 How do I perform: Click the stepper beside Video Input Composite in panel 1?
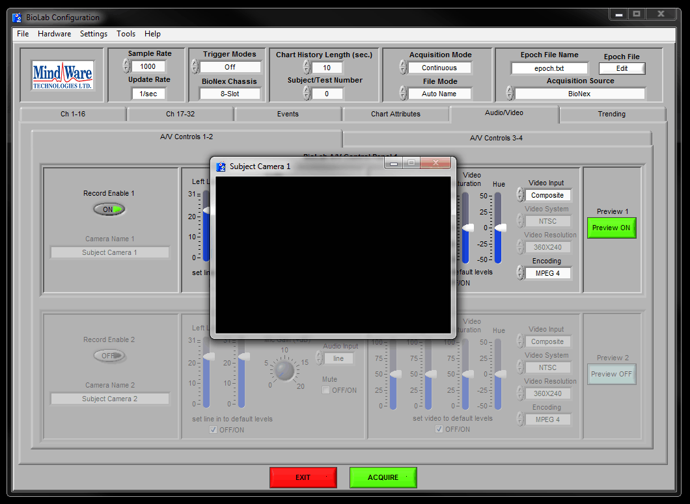click(520, 195)
